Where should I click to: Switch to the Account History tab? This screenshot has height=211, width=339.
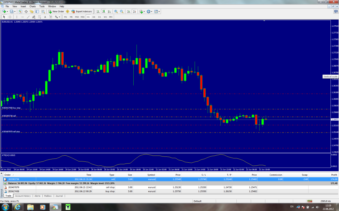23,196
